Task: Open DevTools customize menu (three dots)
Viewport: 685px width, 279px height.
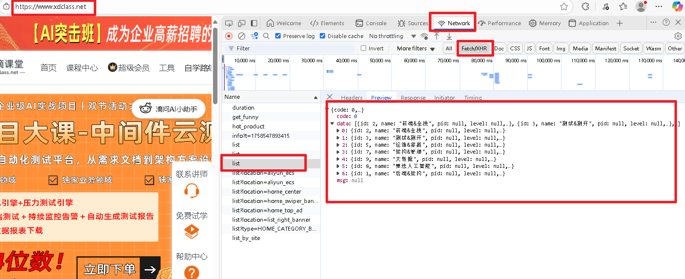Action: (653, 22)
